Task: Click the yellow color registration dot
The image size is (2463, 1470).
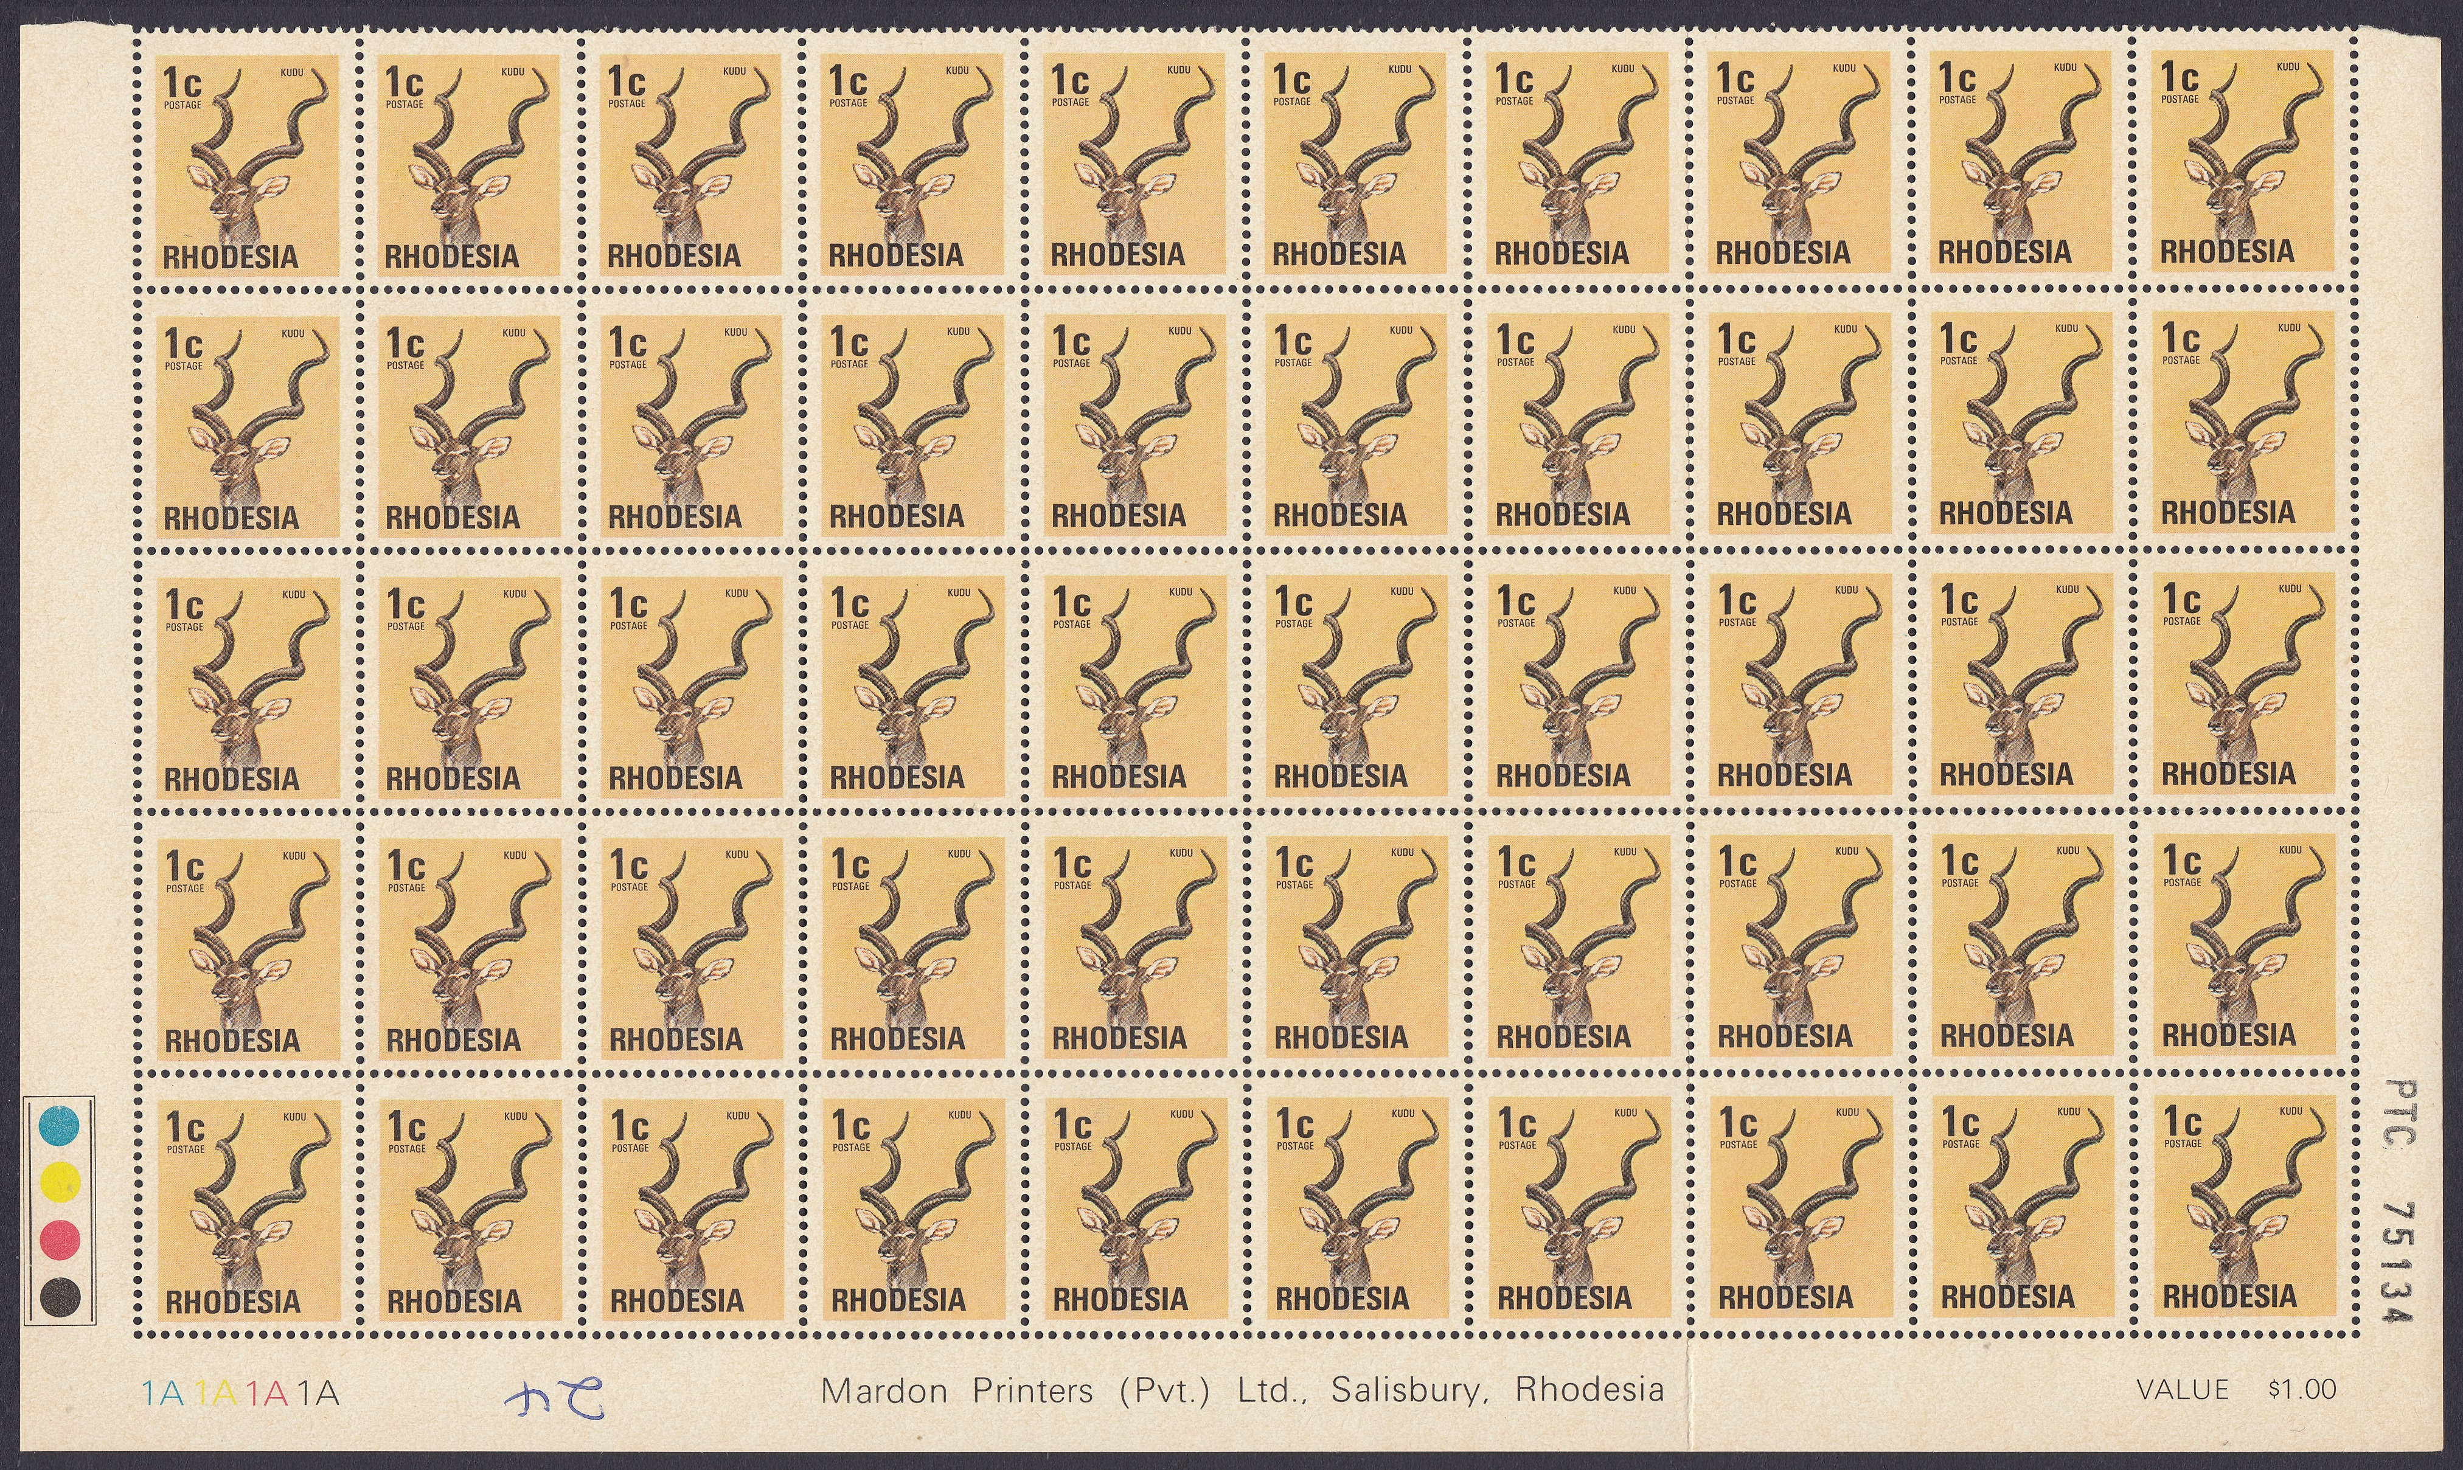Action: click(60, 1183)
